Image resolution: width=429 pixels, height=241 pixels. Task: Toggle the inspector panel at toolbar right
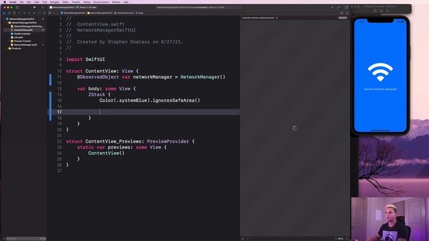pos(346,7)
